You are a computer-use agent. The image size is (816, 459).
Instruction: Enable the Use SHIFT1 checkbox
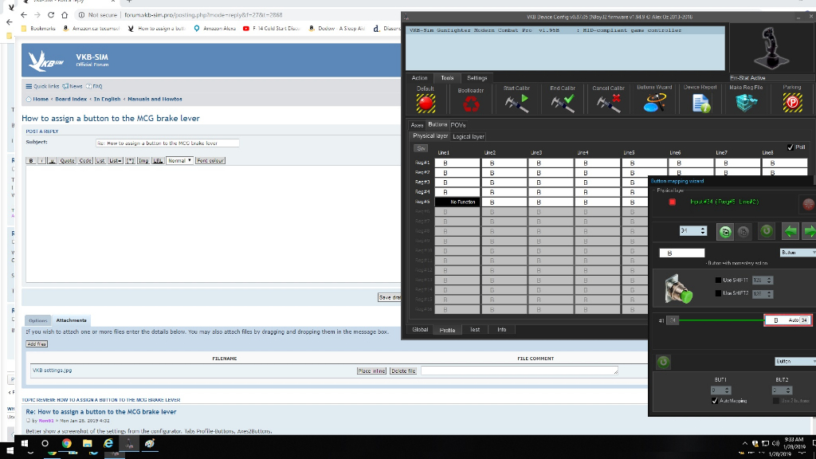point(718,280)
